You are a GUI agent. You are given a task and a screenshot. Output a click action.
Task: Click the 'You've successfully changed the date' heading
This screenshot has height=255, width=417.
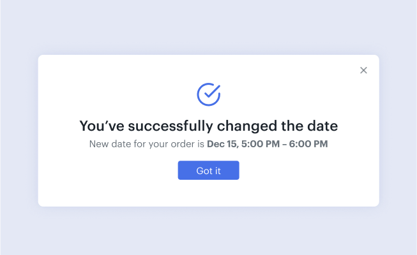tap(208, 126)
